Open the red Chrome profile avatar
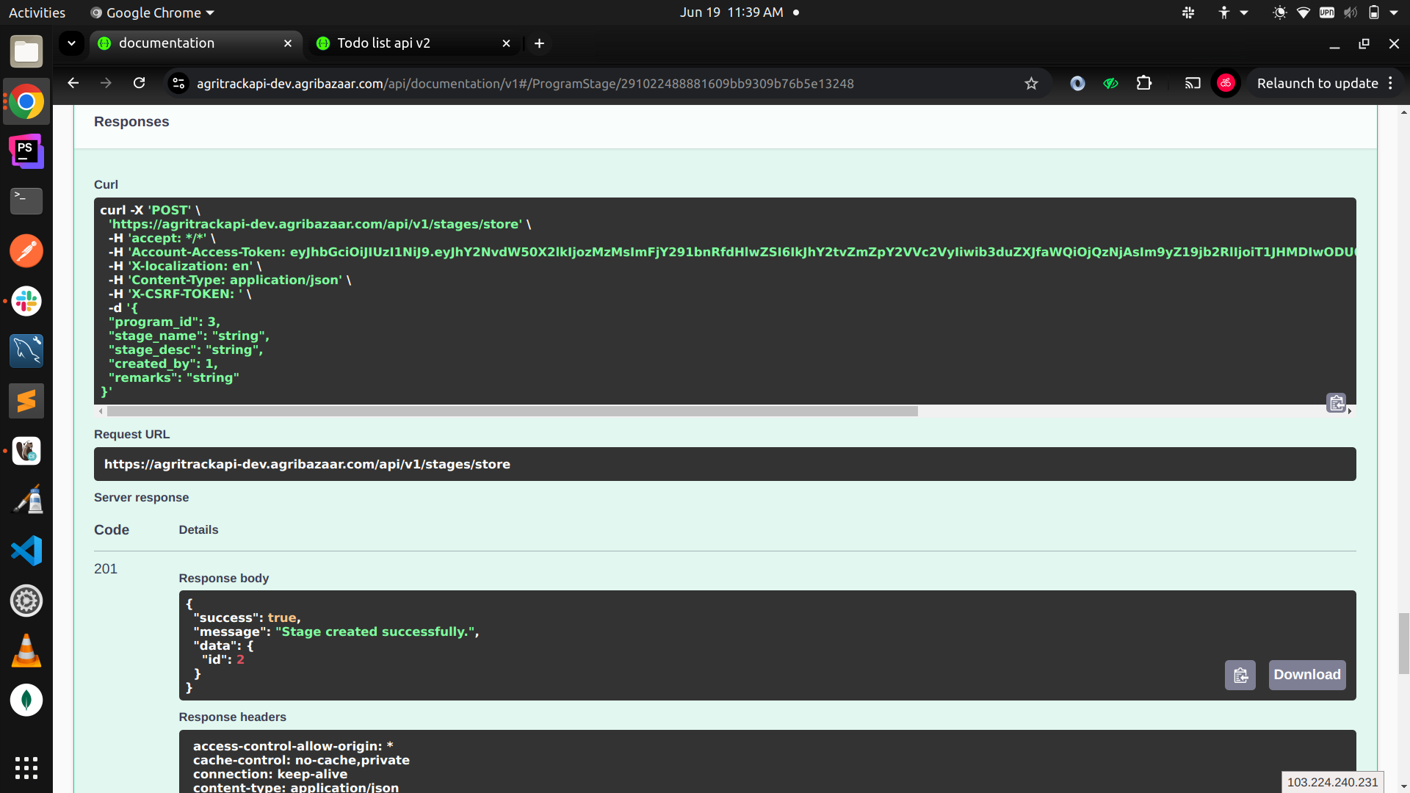Screen dimensions: 1410x793 1226,84
